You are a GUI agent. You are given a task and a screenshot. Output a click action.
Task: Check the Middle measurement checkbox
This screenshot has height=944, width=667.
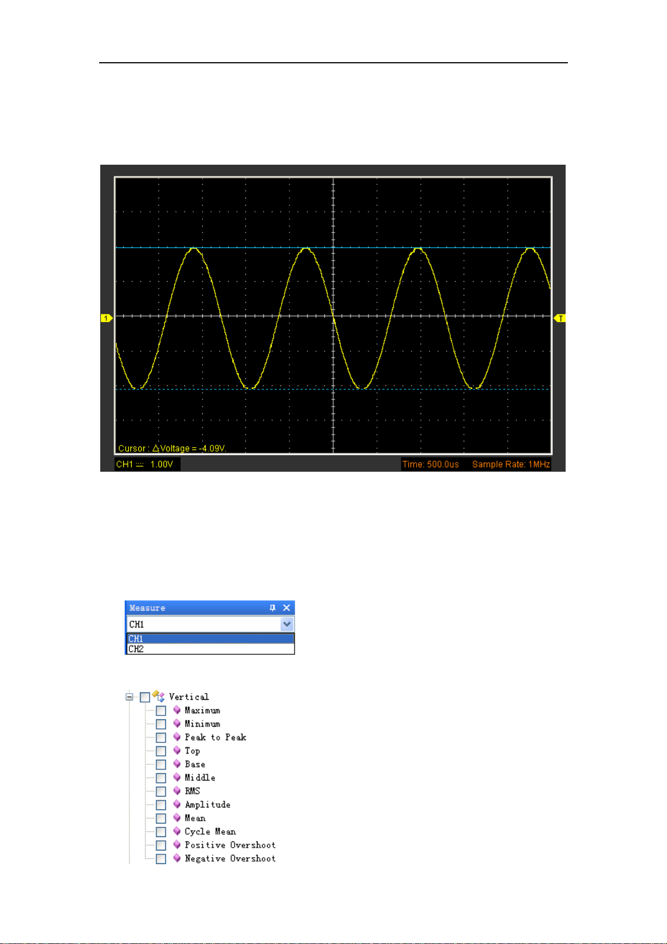coord(161,778)
